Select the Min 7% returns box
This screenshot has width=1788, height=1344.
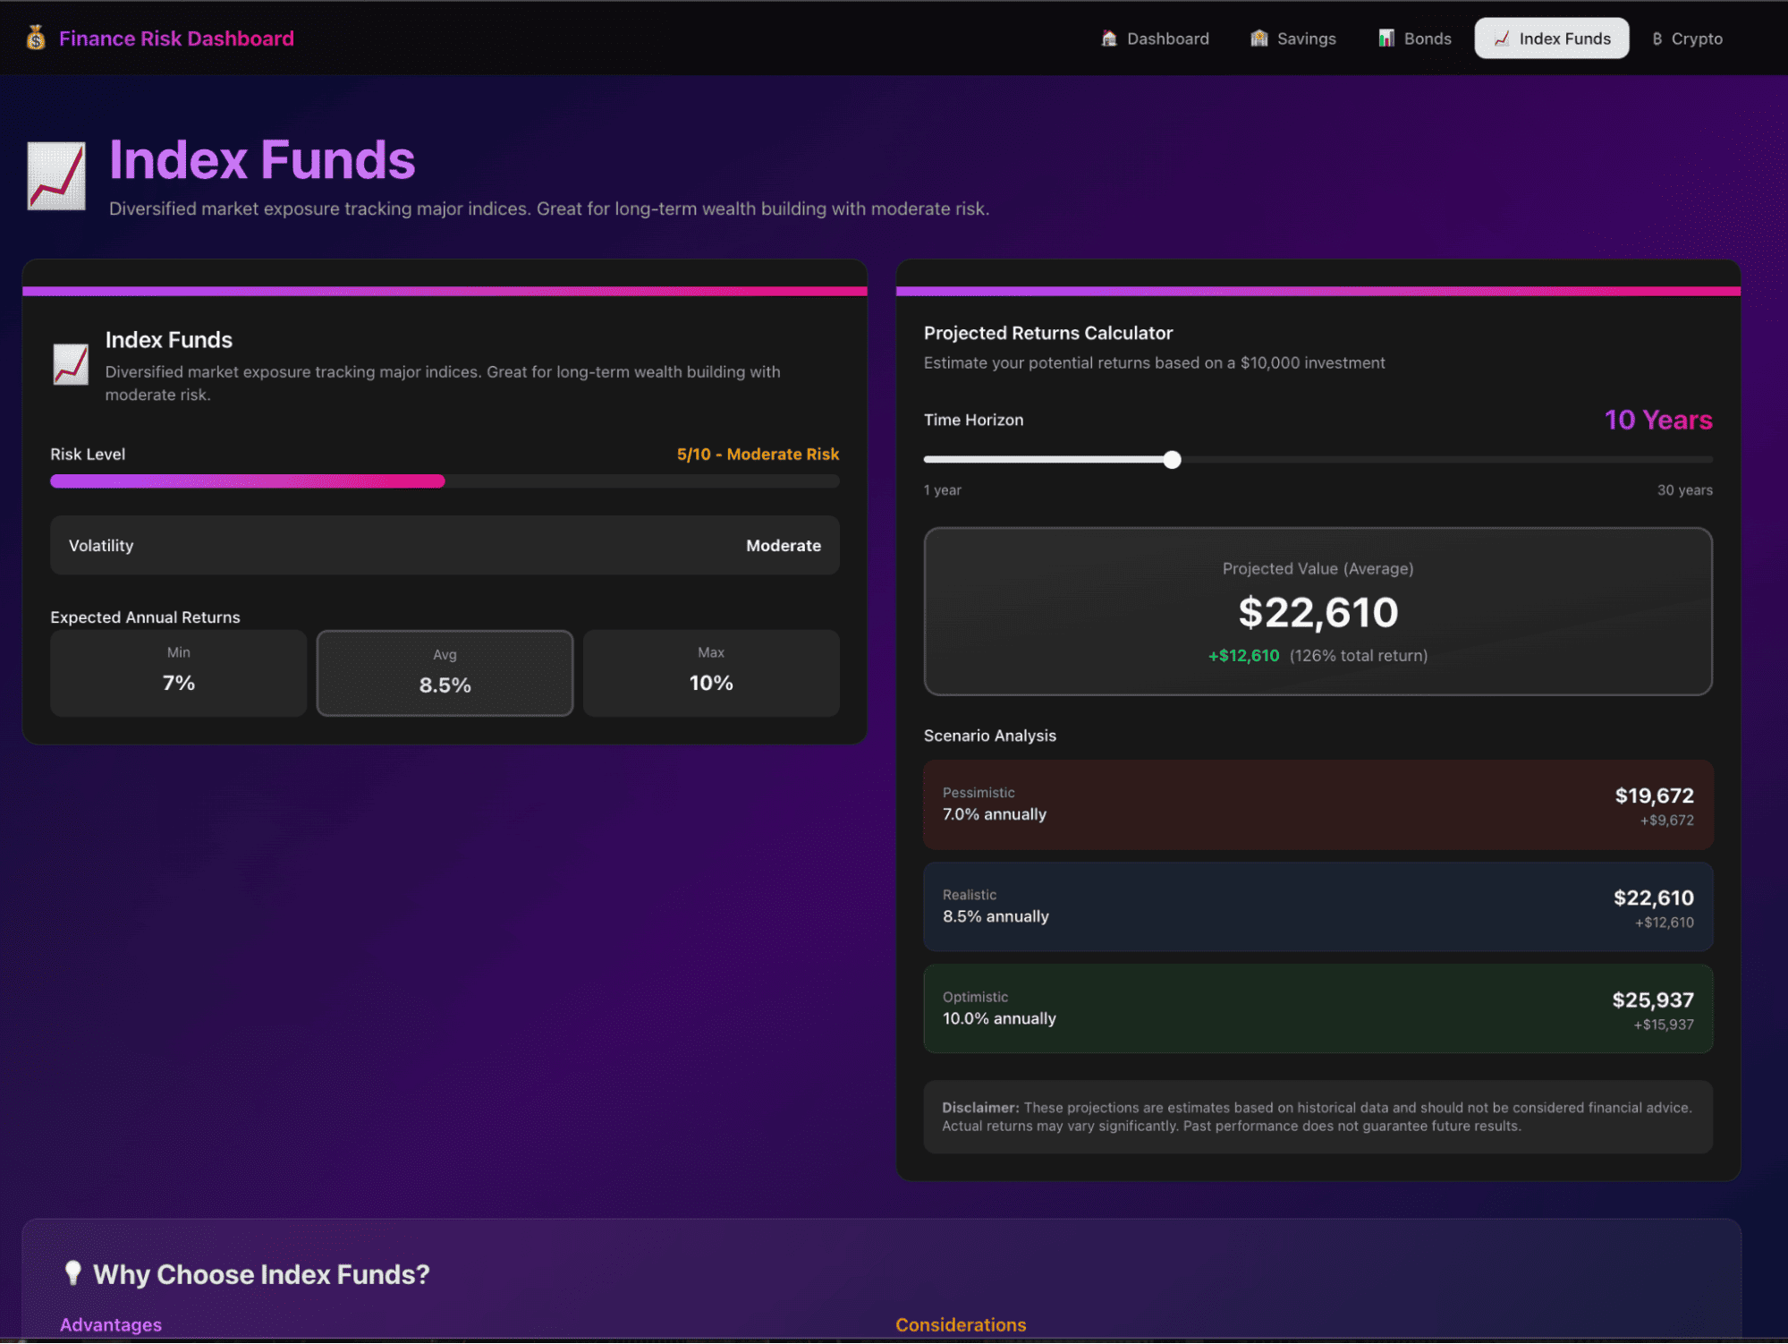[178, 673]
